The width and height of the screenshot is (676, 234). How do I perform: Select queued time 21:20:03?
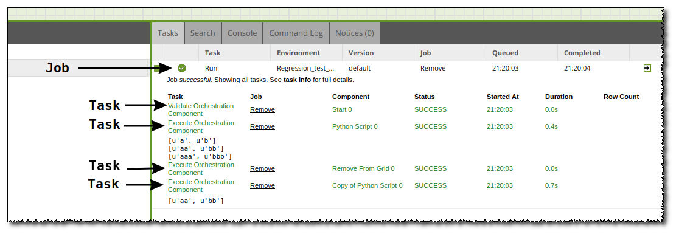[505, 68]
